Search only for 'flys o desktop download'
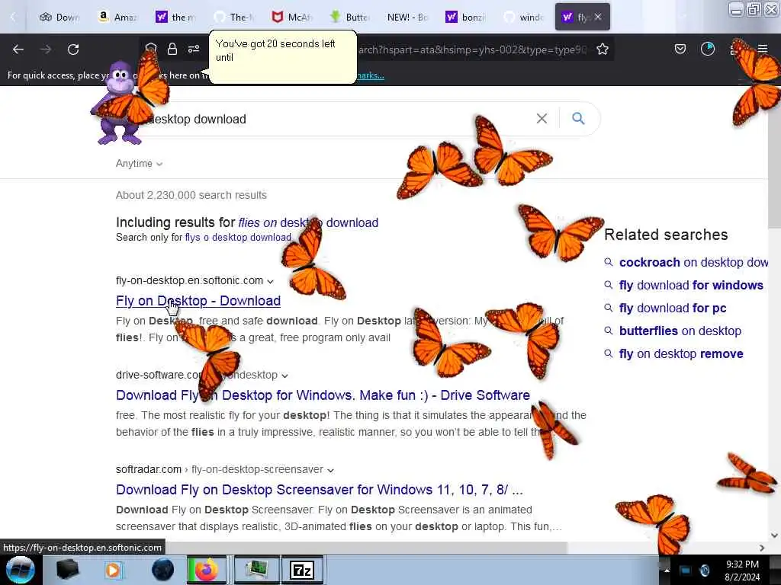 click(238, 238)
